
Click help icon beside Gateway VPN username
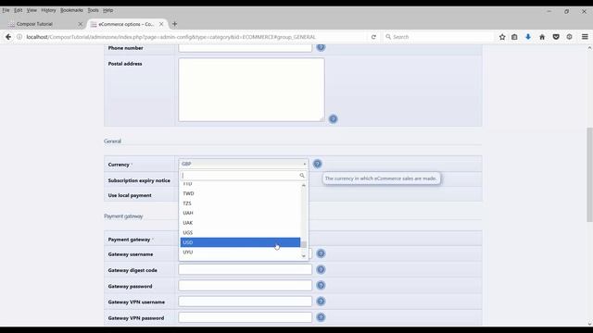click(x=322, y=302)
